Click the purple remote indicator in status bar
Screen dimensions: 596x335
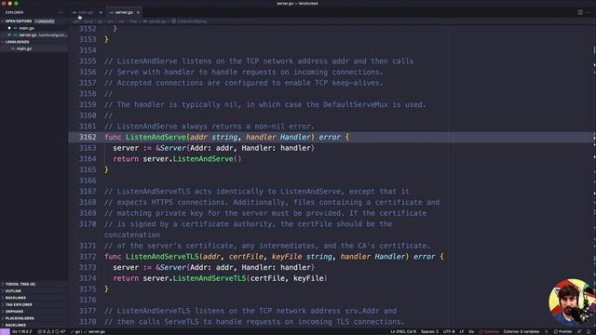[x=5, y=331]
